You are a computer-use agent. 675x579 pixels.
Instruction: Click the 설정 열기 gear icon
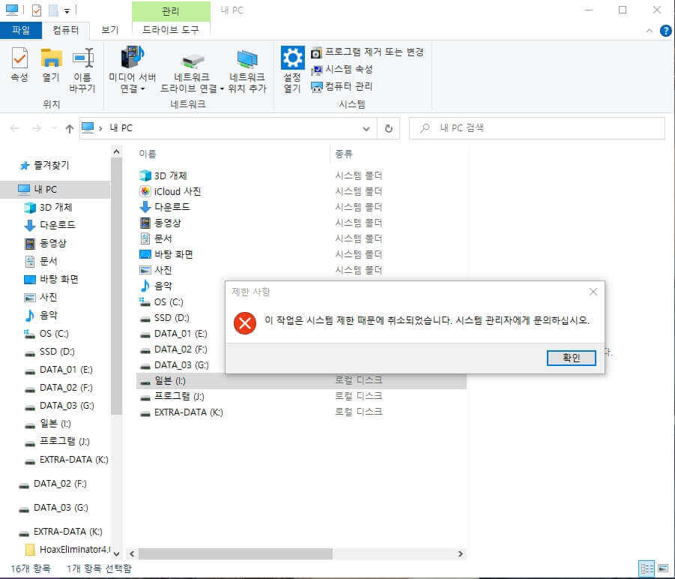tap(293, 58)
